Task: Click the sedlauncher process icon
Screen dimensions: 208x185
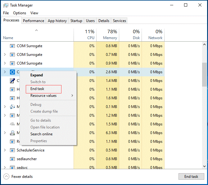Action: pos(12,159)
